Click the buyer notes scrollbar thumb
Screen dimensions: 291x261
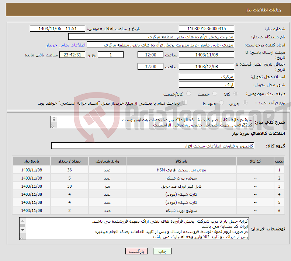(22, 225)
